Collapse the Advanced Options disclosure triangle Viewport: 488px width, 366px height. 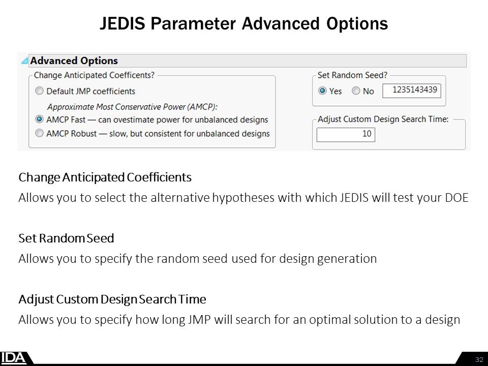click(24, 61)
